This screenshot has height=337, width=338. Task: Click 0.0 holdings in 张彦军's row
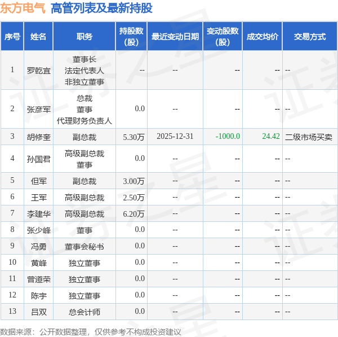click(x=140, y=108)
